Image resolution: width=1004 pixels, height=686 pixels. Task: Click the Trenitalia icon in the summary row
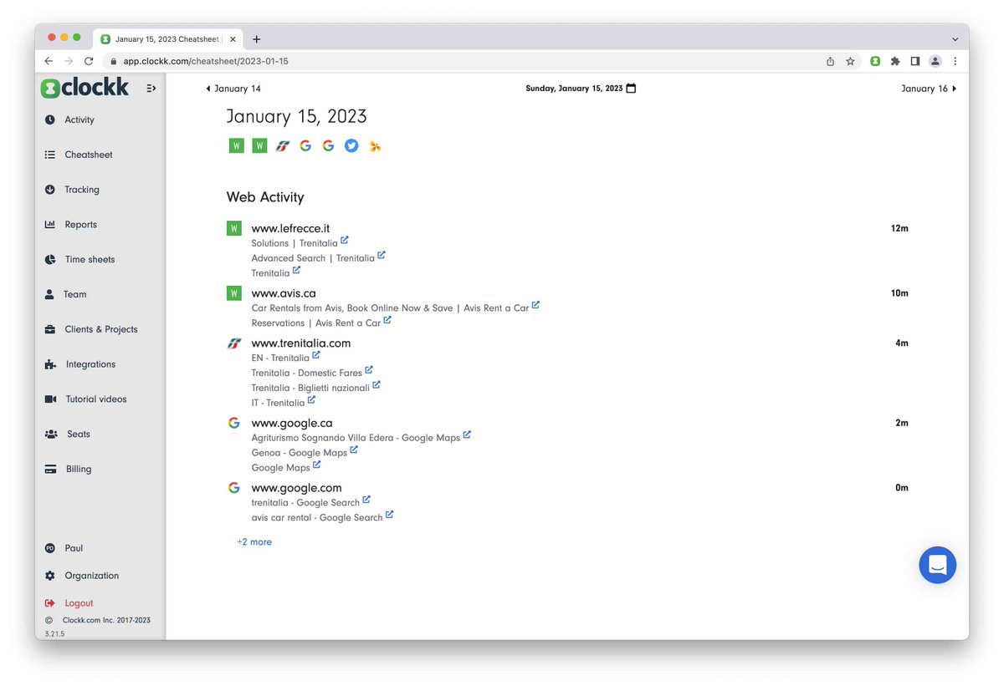[x=283, y=146]
